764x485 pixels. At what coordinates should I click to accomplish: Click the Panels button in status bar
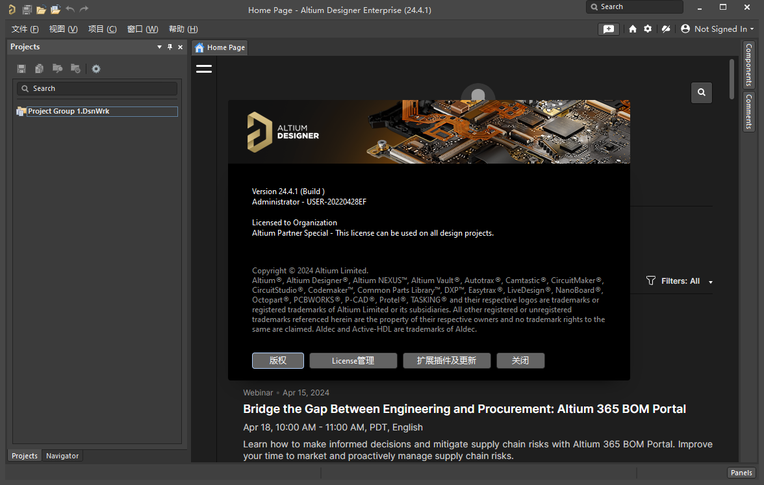pos(741,473)
